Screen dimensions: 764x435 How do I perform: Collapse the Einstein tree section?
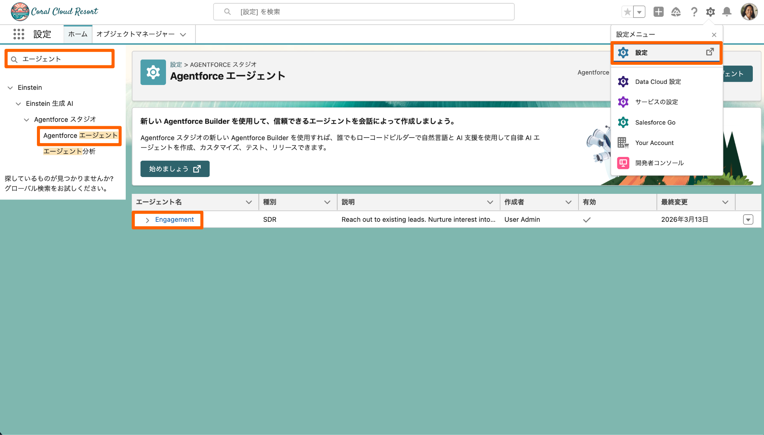pos(10,88)
